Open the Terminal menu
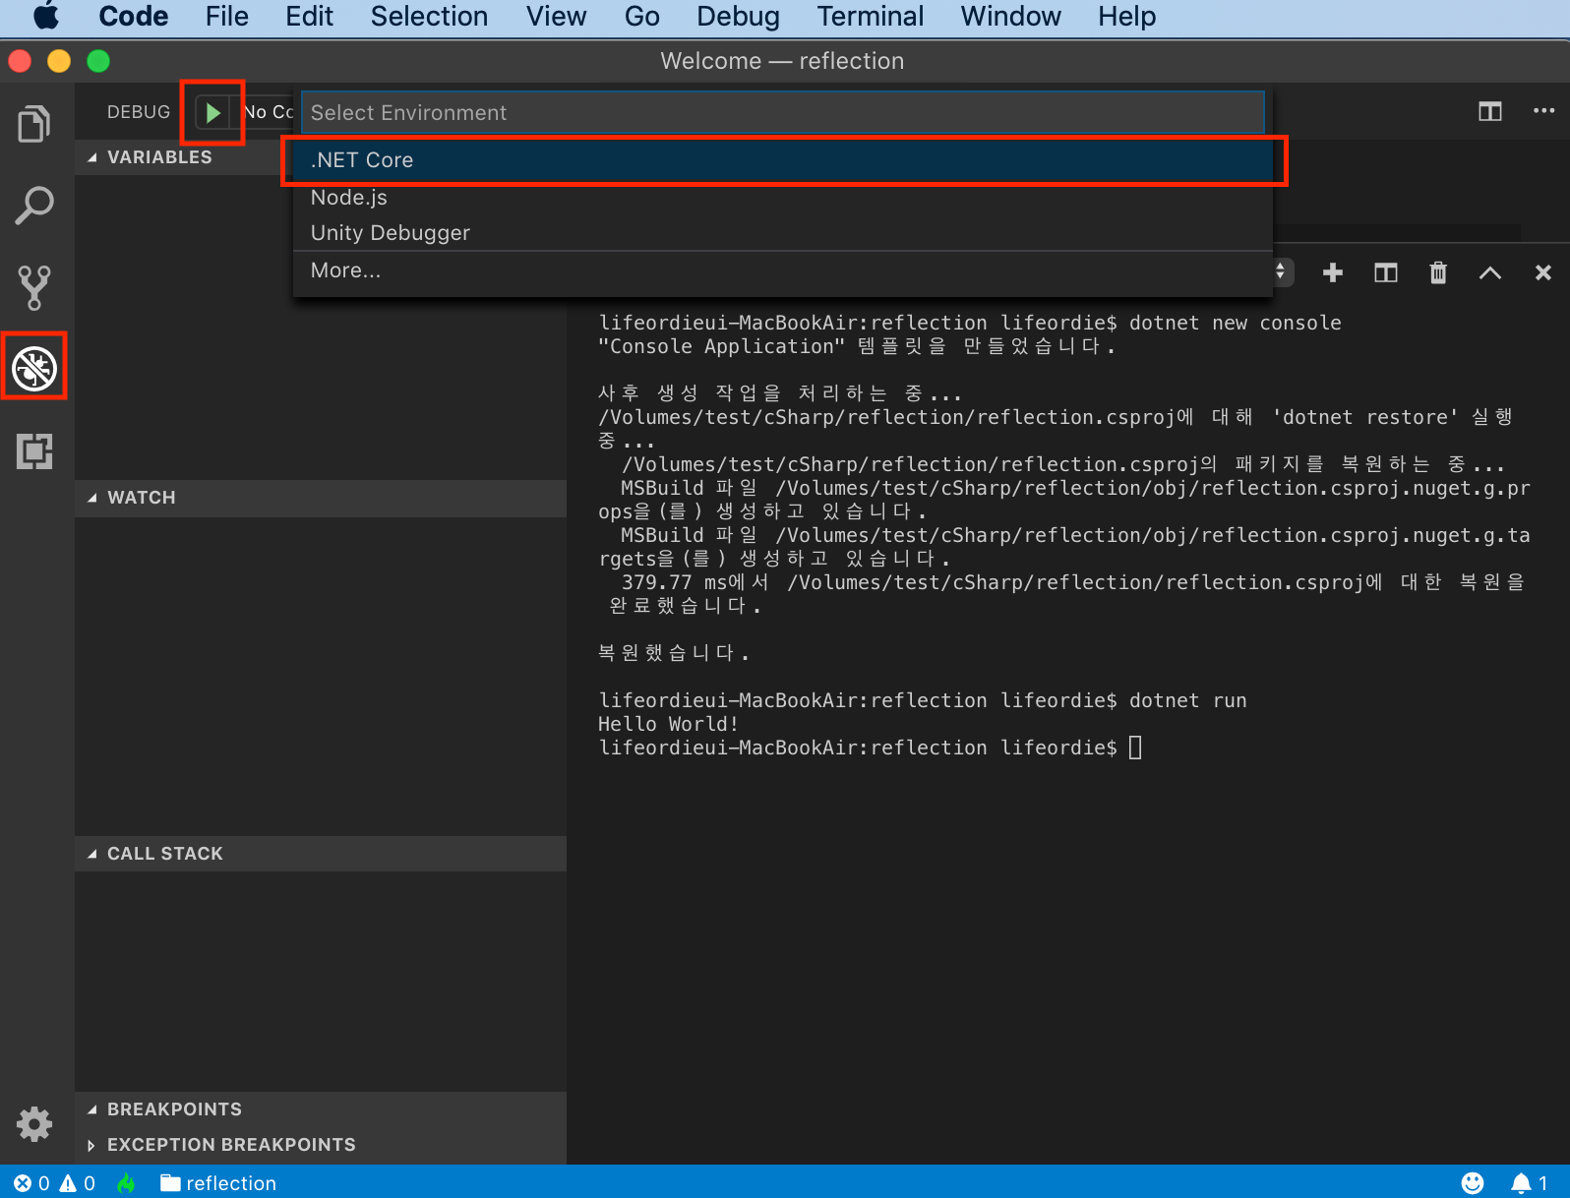The height and width of the screenshot is (1198, 1570). tap(871, 17)
